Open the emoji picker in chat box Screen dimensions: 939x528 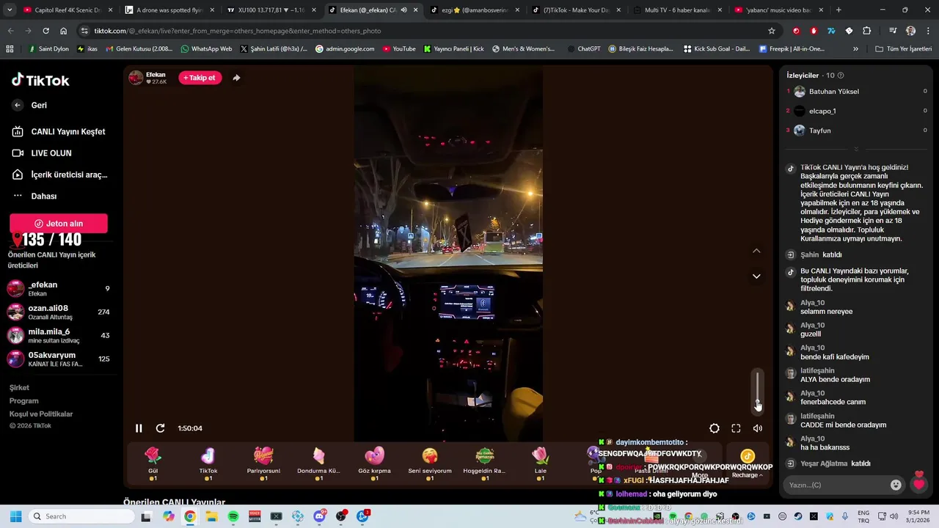[896, 485]
